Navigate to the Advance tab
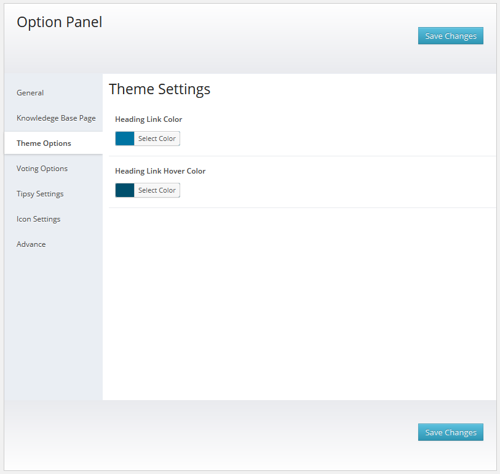The image size is (500, 474). click(31, 244)
